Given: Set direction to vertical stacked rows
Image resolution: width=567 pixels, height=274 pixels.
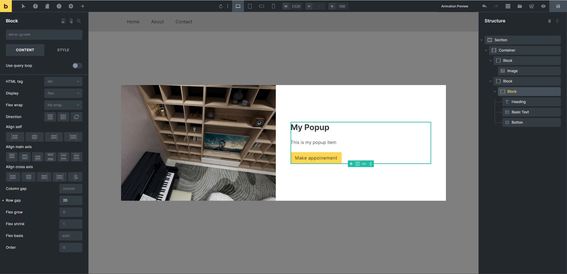Looking at the screenshot, I should click(x=50, y=117).
